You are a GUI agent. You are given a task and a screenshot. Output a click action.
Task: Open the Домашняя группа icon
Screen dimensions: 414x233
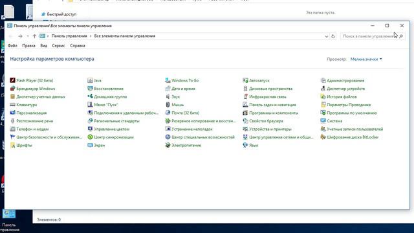[x=90, y=96]
